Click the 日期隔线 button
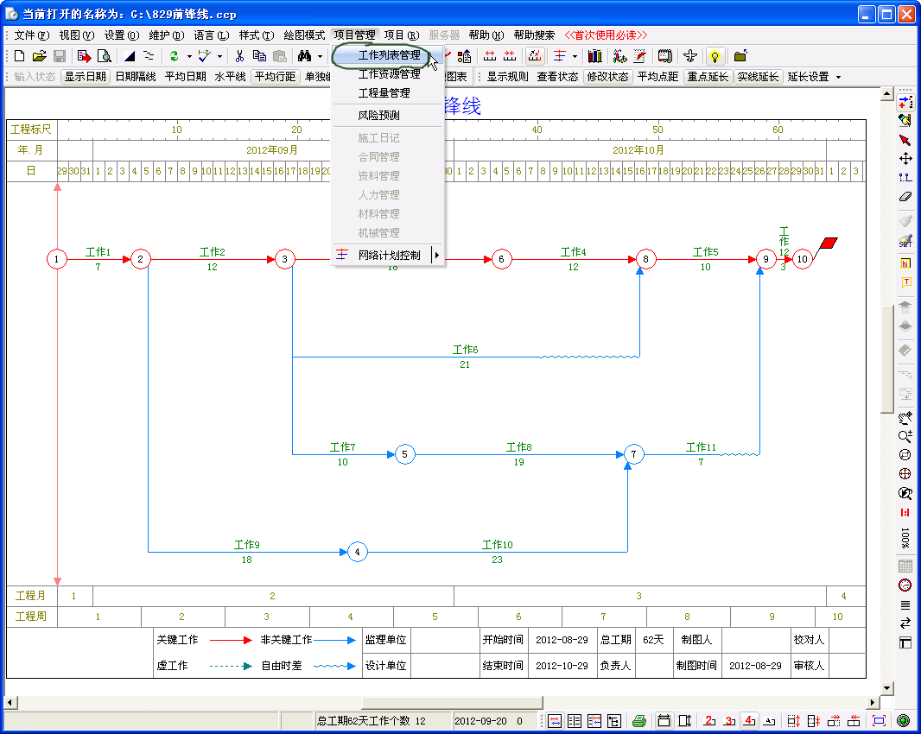921x734 pixels. click(136, 77)
